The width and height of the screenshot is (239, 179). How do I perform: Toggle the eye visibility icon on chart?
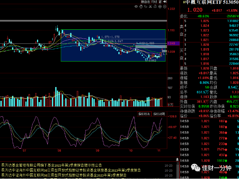click(136, 6)
